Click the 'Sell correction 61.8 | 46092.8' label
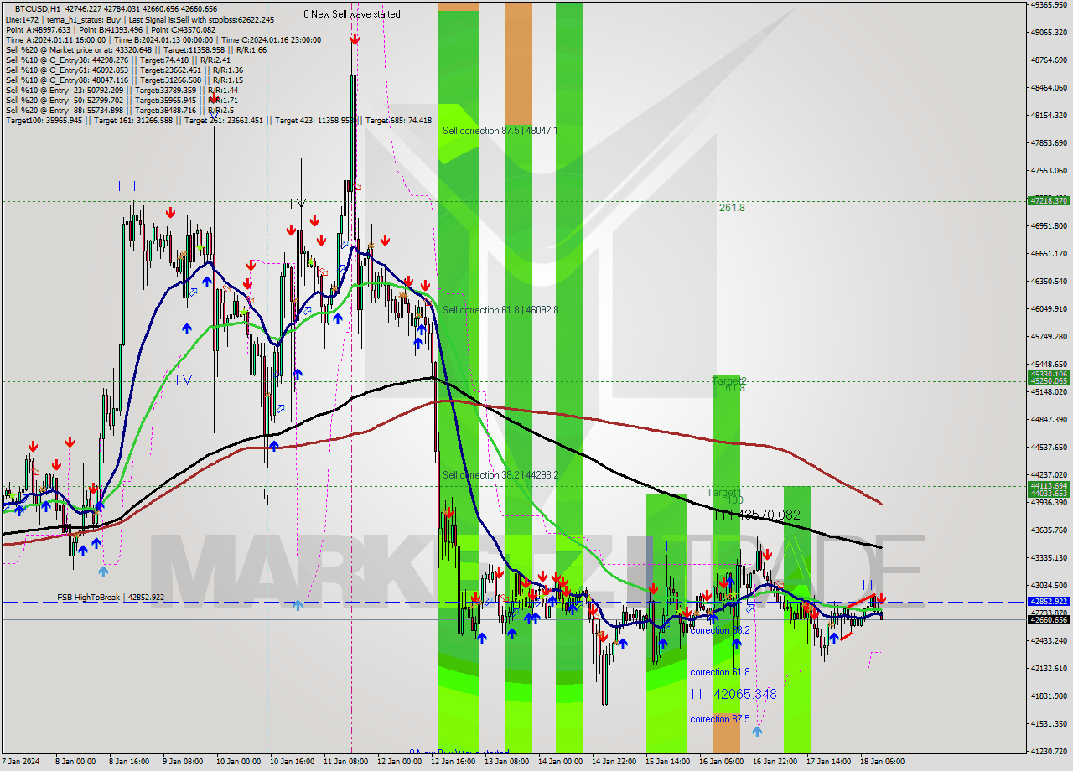 (500, 310)
